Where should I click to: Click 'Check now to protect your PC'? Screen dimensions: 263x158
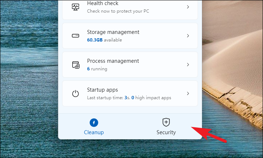(x=118, y=11)
